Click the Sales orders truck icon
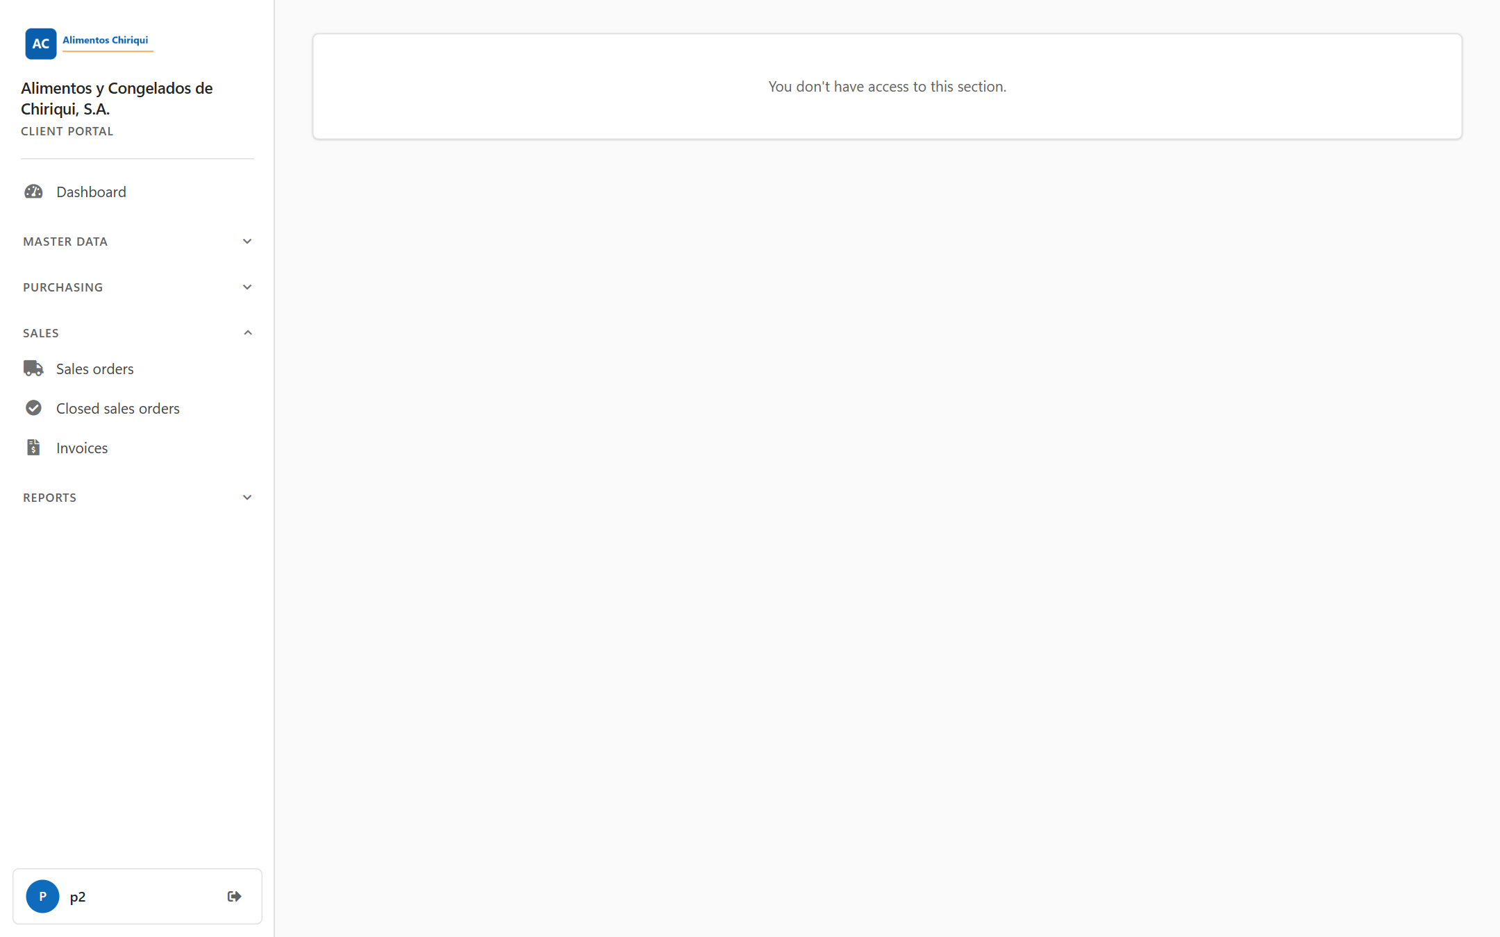Screen dimensions: 1500x937 tap(33, 369)
